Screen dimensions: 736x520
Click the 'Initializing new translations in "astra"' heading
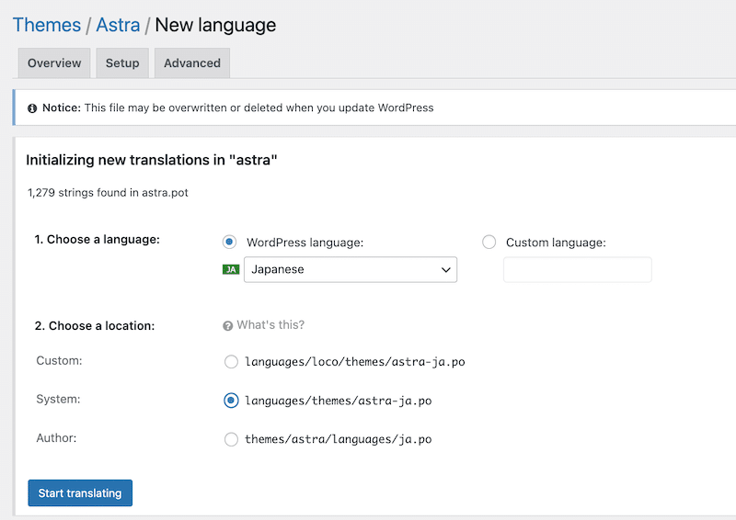[x=152, y=160]
